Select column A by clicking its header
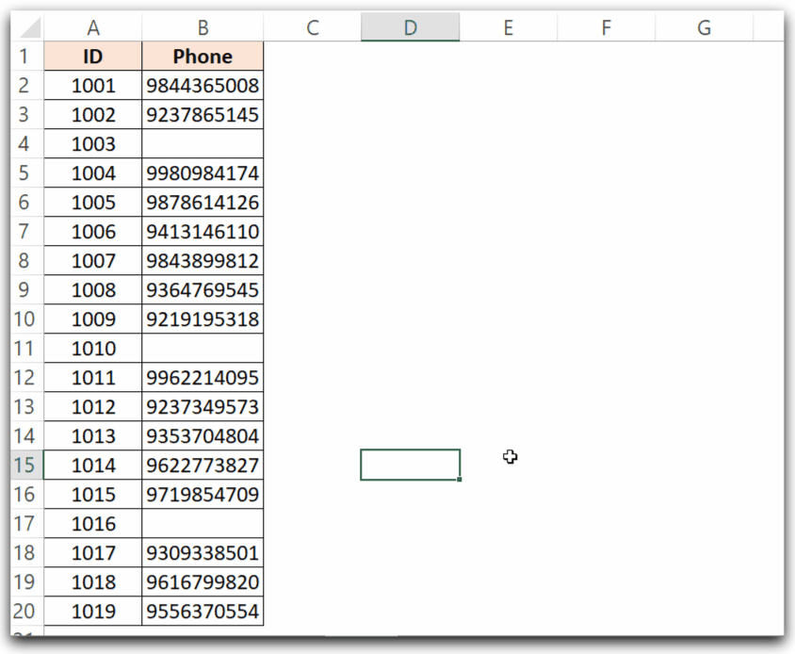This screenshot has height=654, width=795. pyautogui.click(x=92, y=26)
